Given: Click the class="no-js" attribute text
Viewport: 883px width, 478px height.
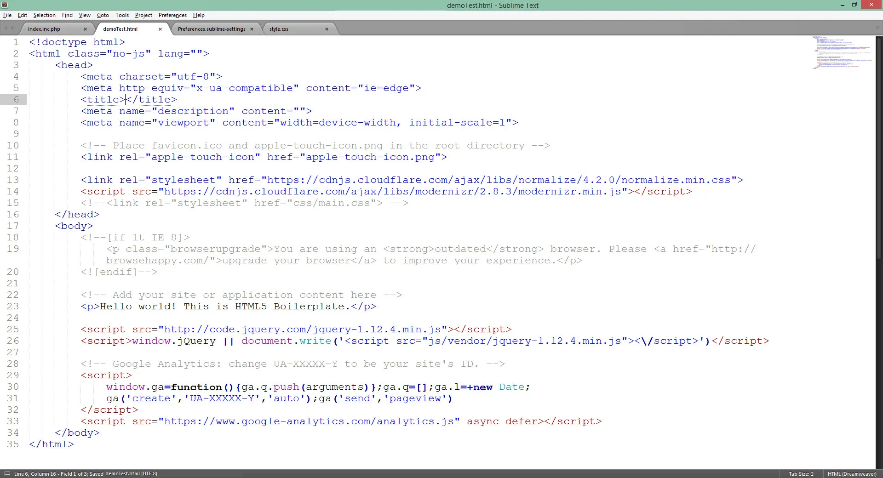Looking at the screenshot, I should (109, 54).
